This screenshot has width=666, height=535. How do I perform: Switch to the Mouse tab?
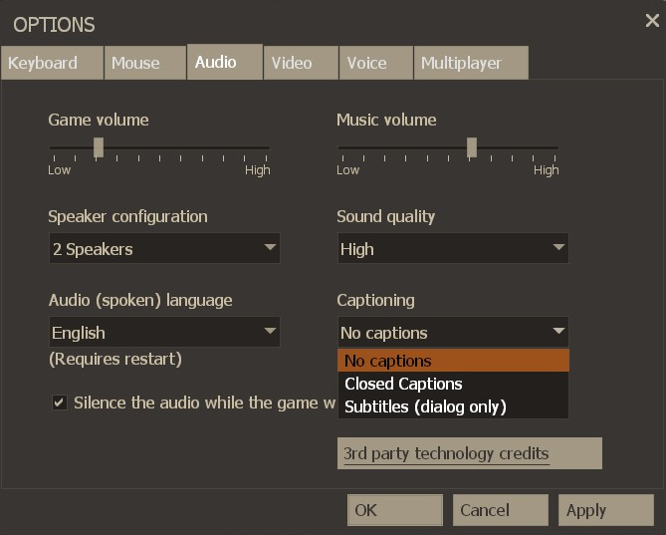pyautogui.click(x=144, y=63)
